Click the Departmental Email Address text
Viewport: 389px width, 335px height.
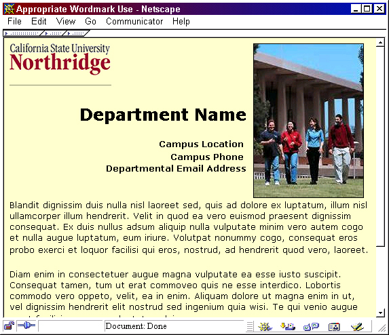[x=176, y=168]
